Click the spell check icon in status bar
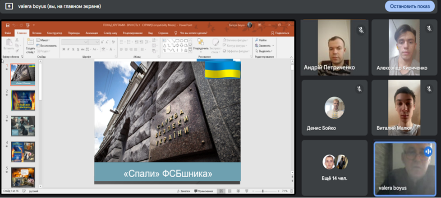Viewport: 441px width, 198px height. (x=23, y=191)
